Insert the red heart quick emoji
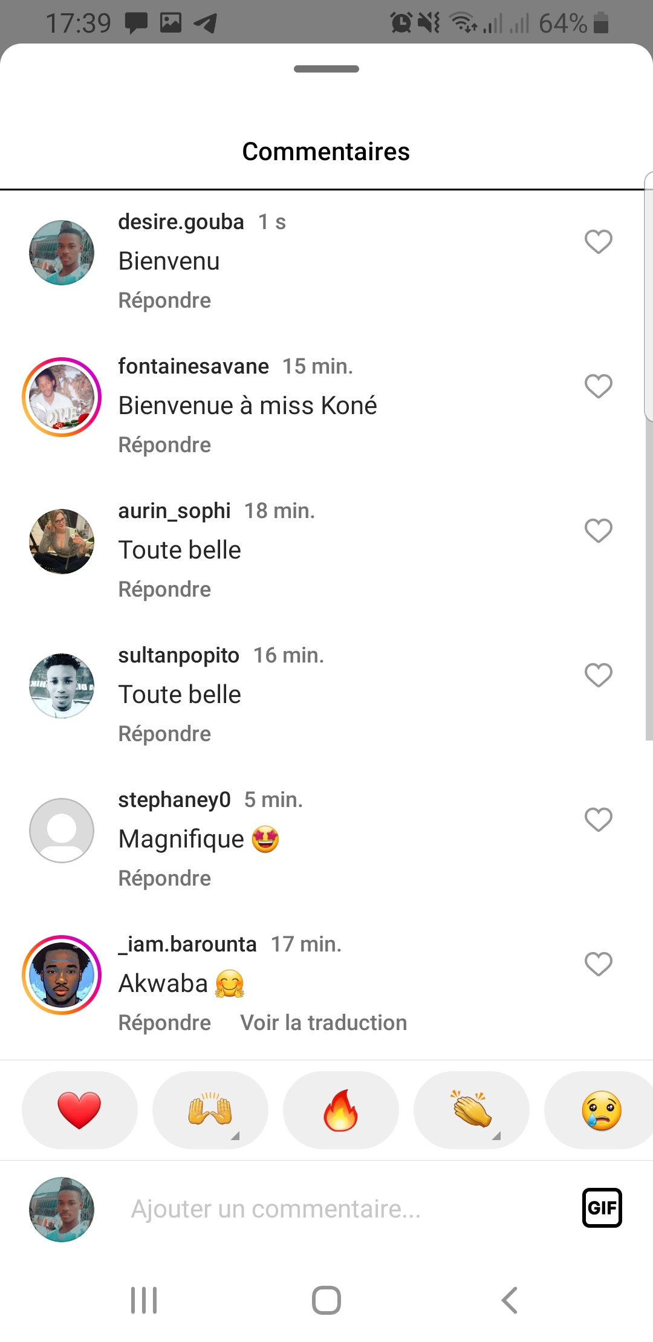 79,1110
